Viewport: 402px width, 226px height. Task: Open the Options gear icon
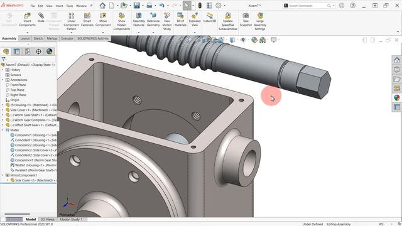pyautogui.click(x=218, y=6)
